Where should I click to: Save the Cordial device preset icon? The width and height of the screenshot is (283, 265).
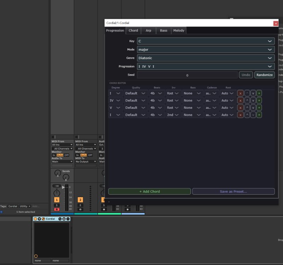(x=64, y=219)
